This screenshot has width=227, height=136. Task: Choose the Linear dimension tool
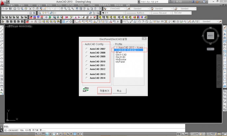pyautogui.click(x=124, y=21)
